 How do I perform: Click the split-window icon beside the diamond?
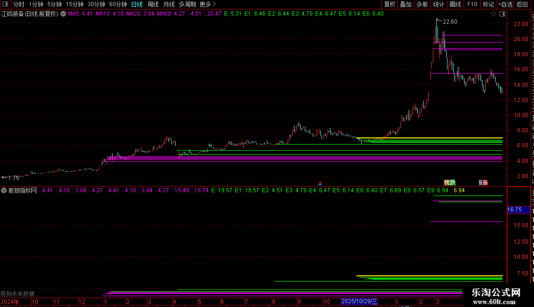click(502, 14)
